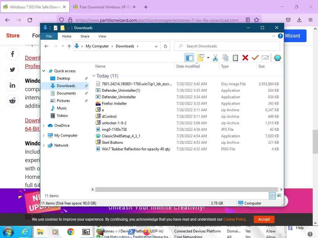Share on Facebook sidebar icon

(12, 54)
